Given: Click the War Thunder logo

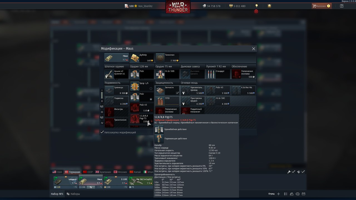Looking at the screenshot, I should click(178, 7).
